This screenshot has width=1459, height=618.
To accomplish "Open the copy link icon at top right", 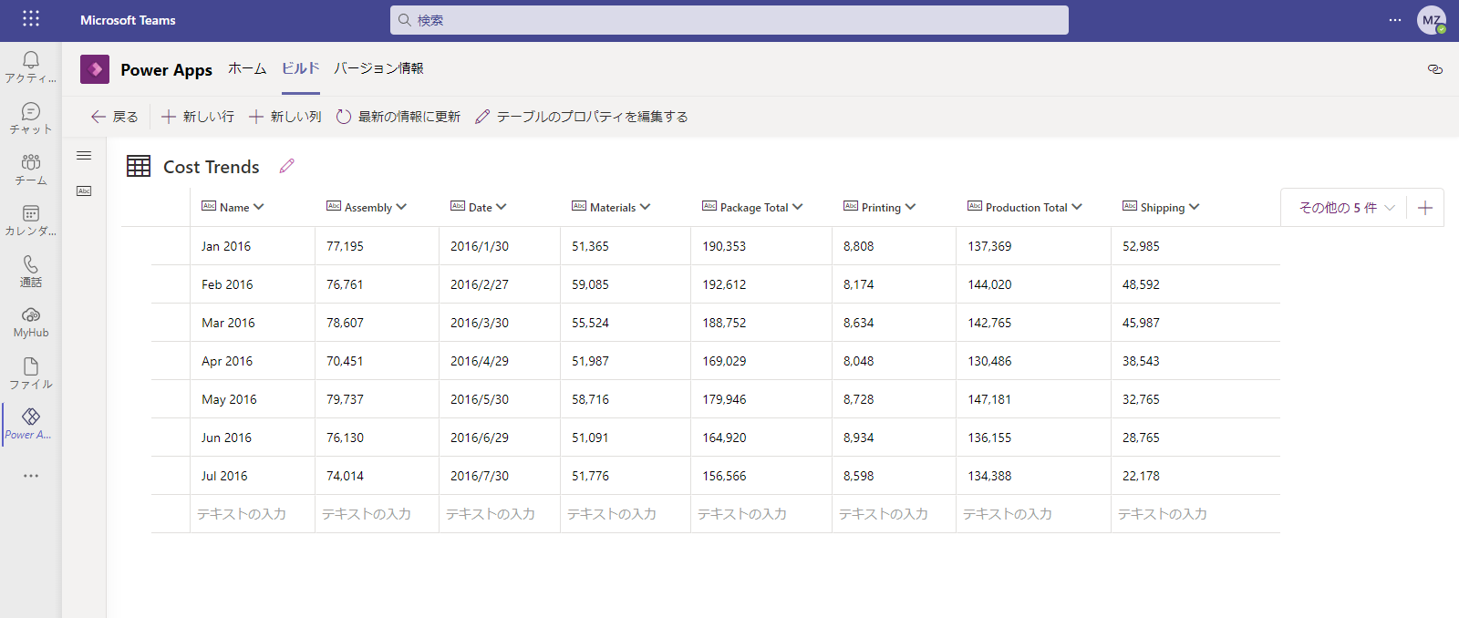I will tap(1434, 69).
